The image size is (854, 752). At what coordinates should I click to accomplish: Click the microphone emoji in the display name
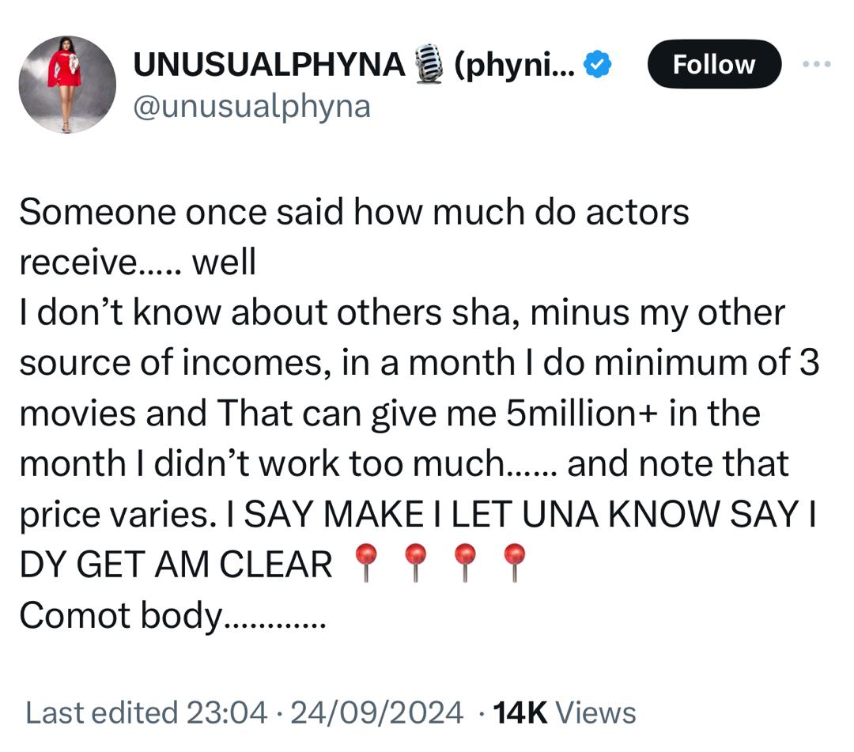coord(430,63)
